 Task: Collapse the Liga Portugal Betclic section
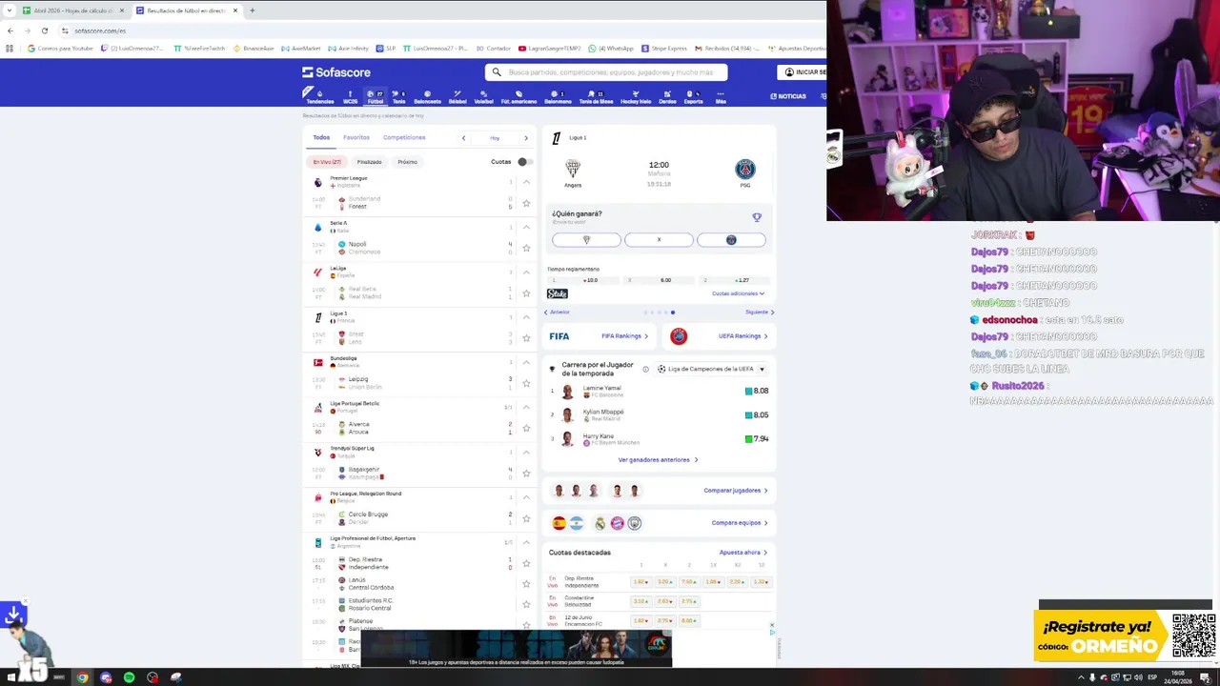(526, 407)
